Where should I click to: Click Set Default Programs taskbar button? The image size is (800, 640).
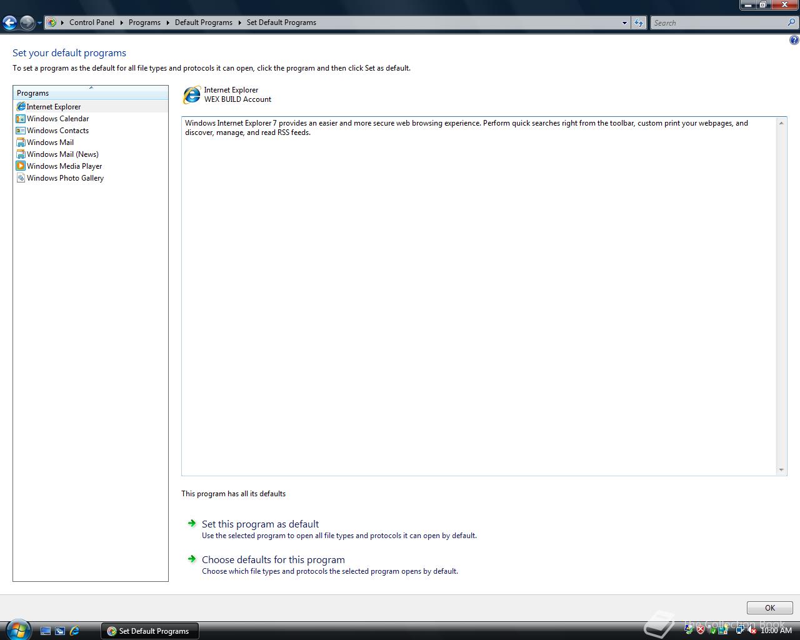[150, 631]
